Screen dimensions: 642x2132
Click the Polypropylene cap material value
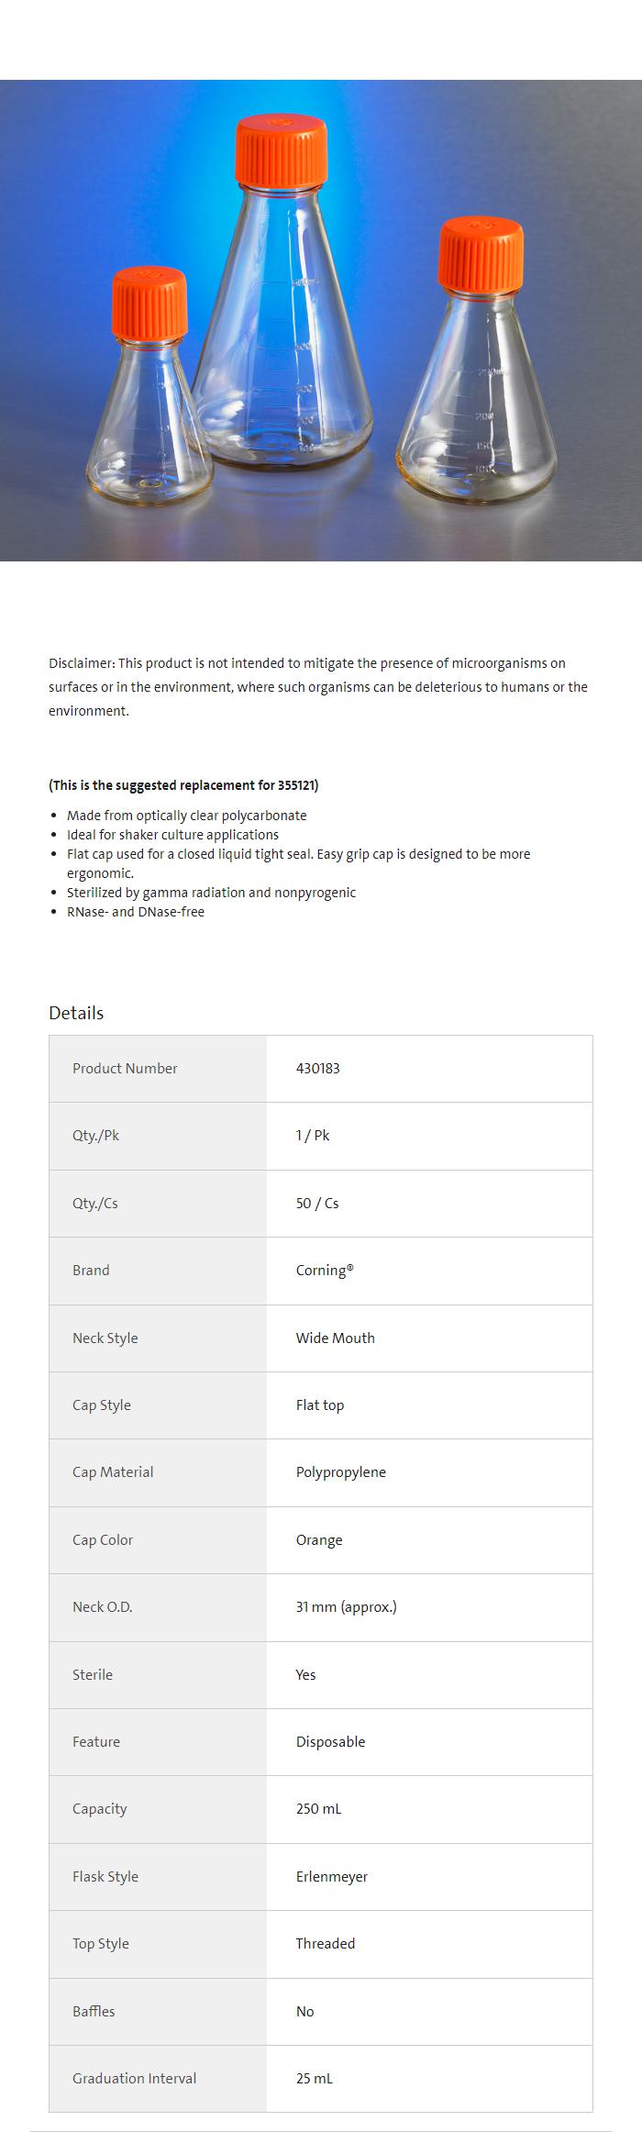pyautogui.click(x=340, y=1472)
